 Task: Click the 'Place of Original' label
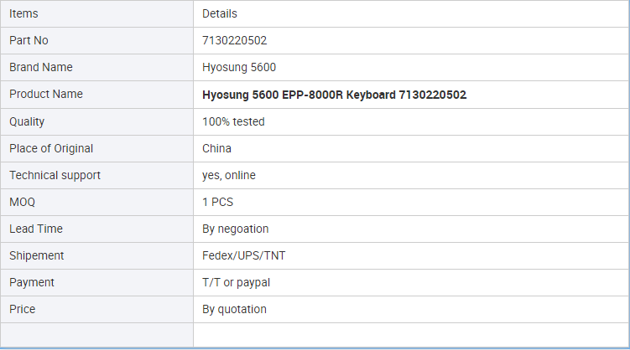coord(51,148)
